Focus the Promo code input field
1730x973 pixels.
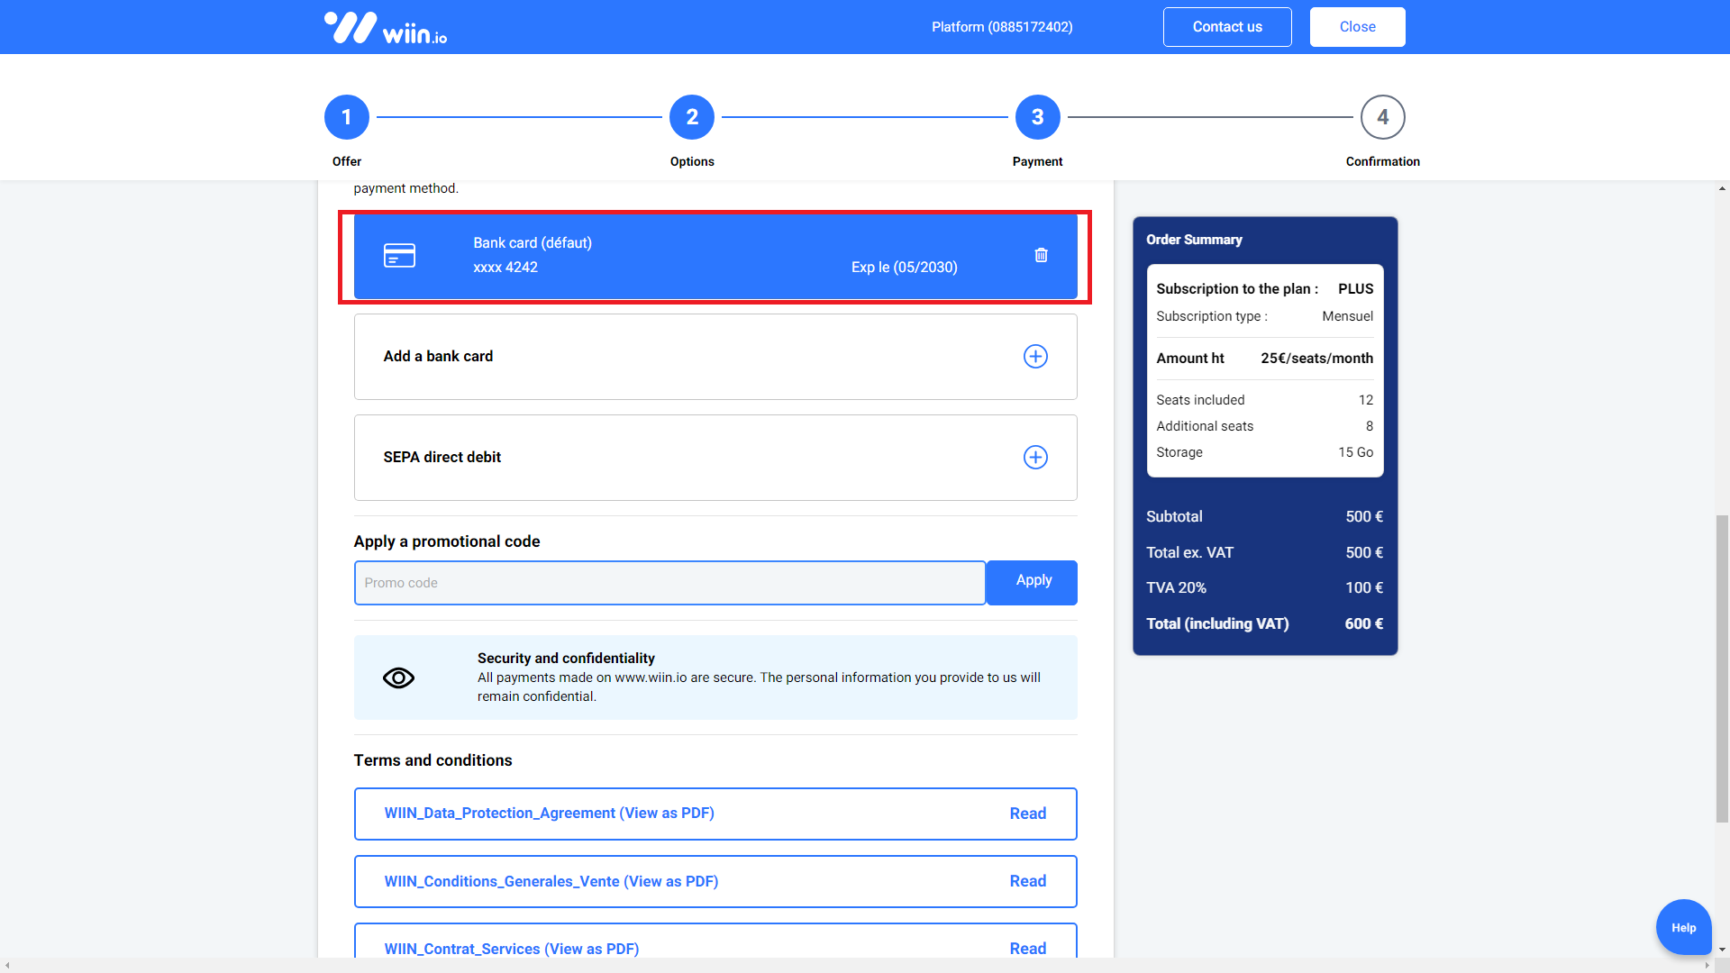[x=669, y=583]
